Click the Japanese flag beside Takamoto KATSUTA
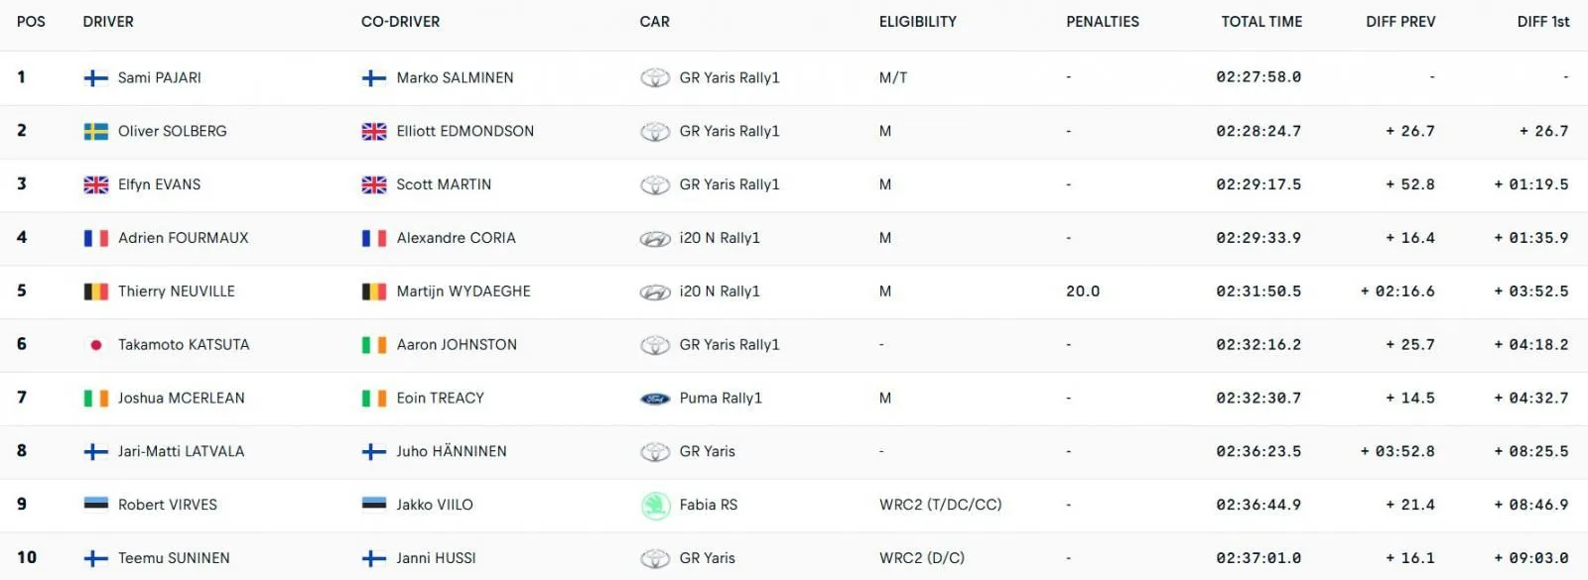 click(95, 345)
